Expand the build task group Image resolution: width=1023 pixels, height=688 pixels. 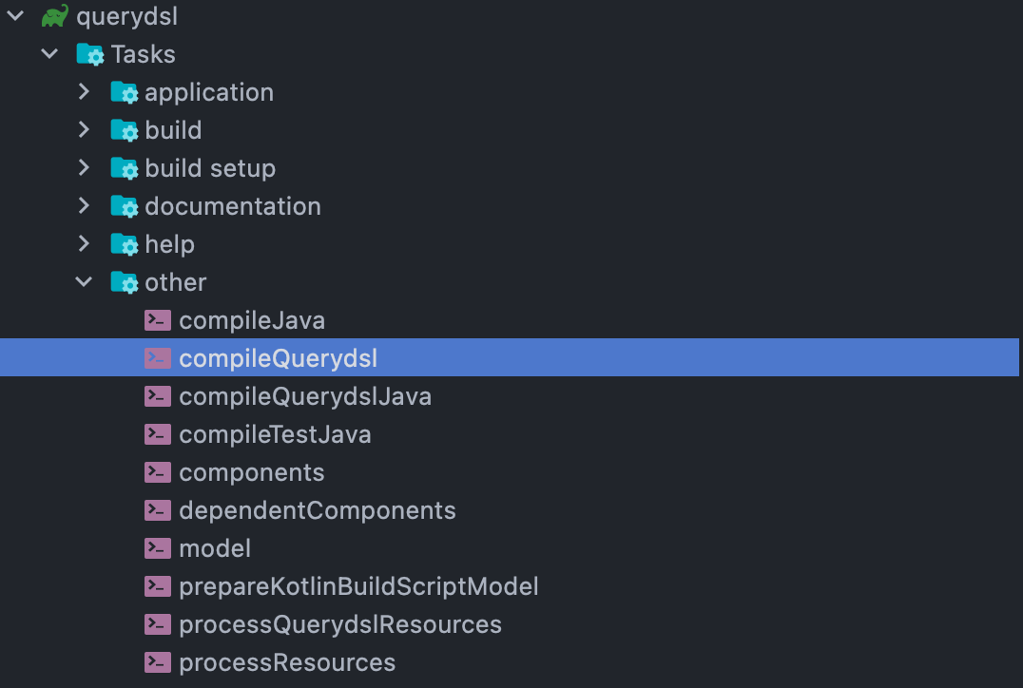pyautogui.click(x=84, y=129)
